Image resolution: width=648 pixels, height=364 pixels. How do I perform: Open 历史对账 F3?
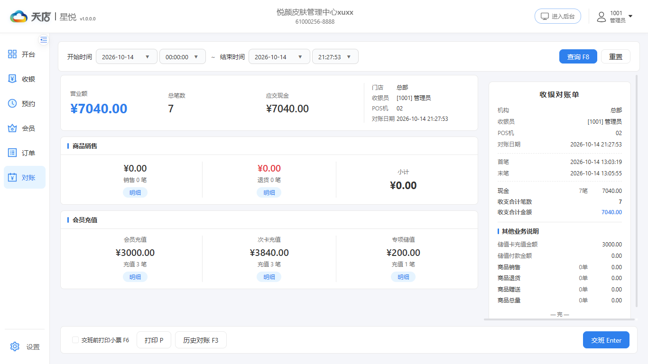[x=201, y=340]
